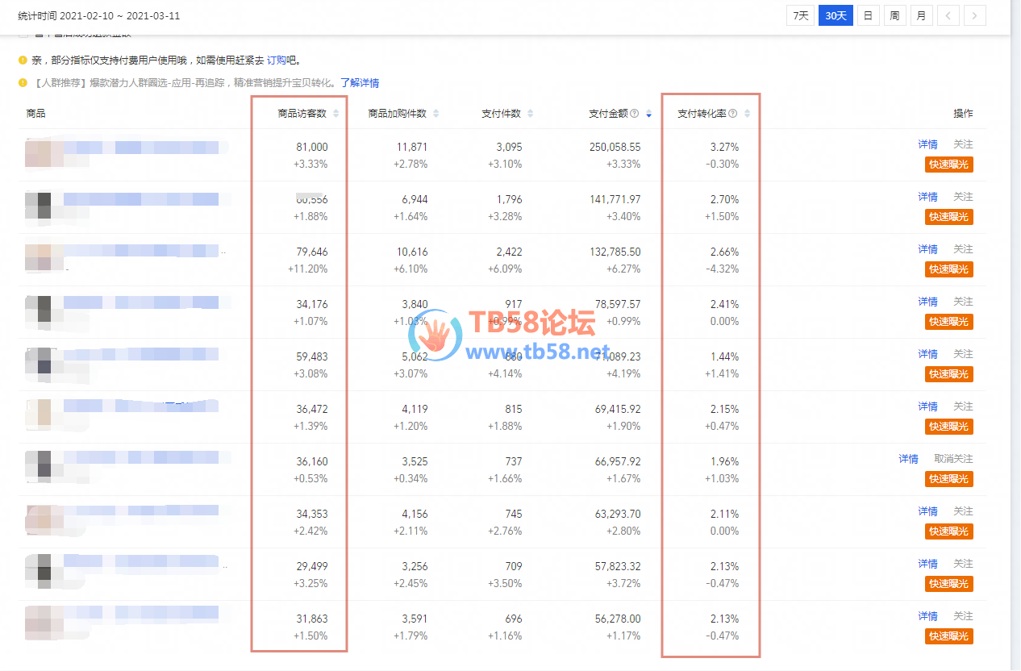This screenshot has height=671, width=1021.
Task: Sort by 商品加购件数 column arrows
Action: [x=436, y=114]
